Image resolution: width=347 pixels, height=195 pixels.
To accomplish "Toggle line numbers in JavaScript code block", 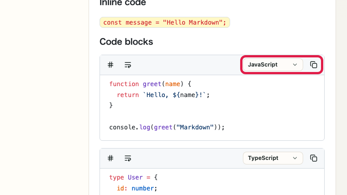I will tap(110, 65).
